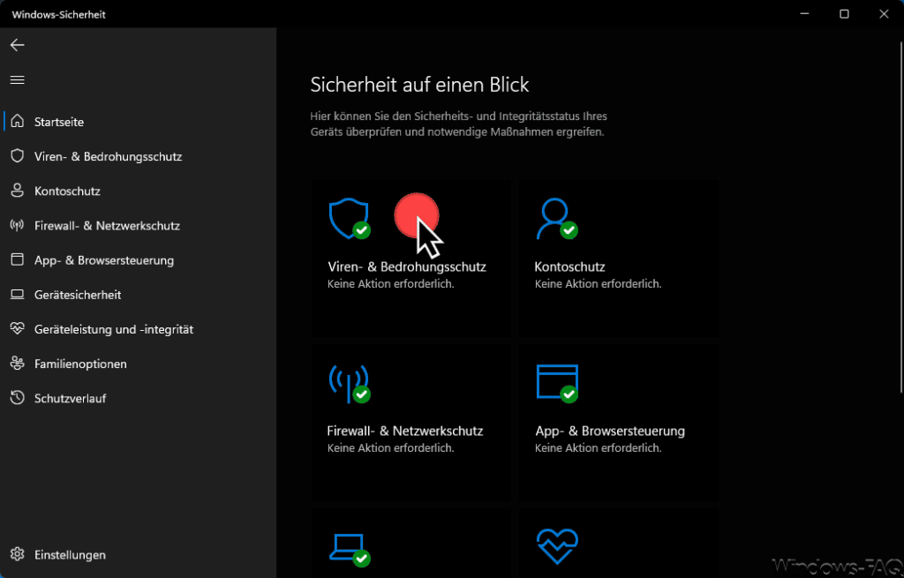Viewport: 904px width, 578px height.
Task: Open the hamburger navigation menu
Action: tap(18, 79)
